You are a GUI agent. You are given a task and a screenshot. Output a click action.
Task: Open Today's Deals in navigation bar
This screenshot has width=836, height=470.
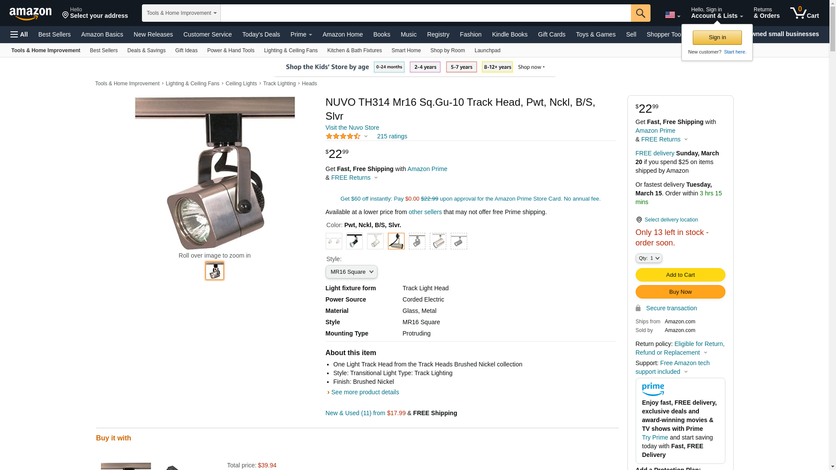[261, 34]
